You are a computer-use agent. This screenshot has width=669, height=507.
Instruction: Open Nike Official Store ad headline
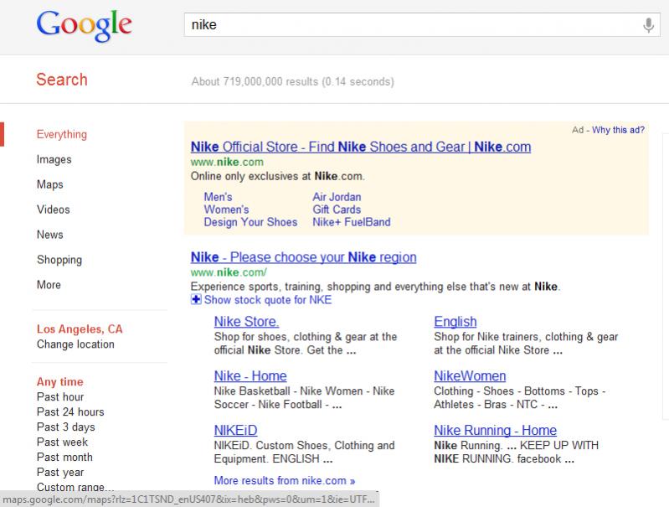tap(361, 147)
